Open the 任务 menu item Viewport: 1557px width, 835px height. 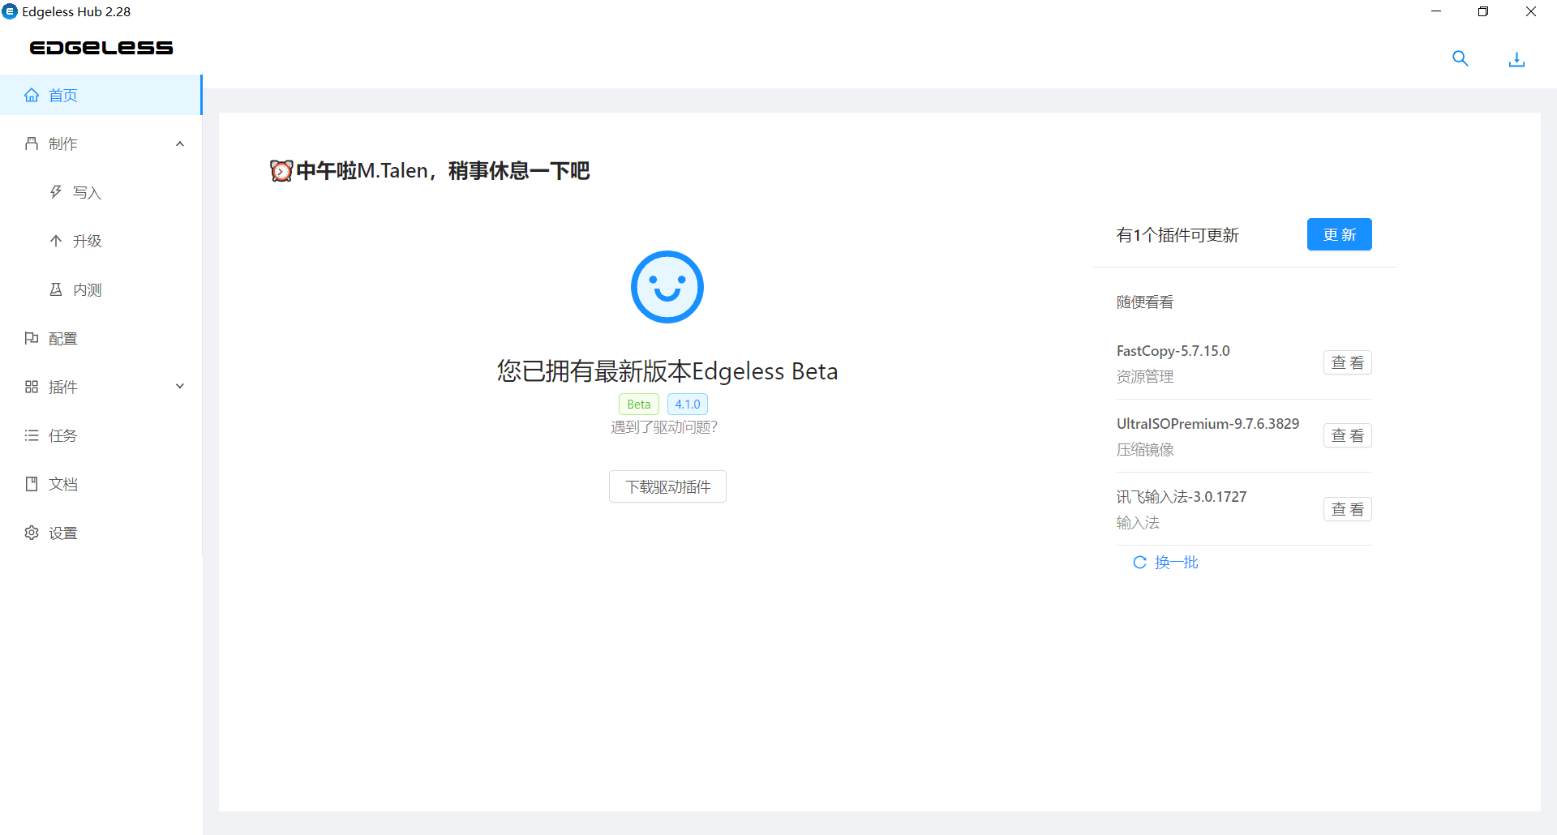click(62, 435)
